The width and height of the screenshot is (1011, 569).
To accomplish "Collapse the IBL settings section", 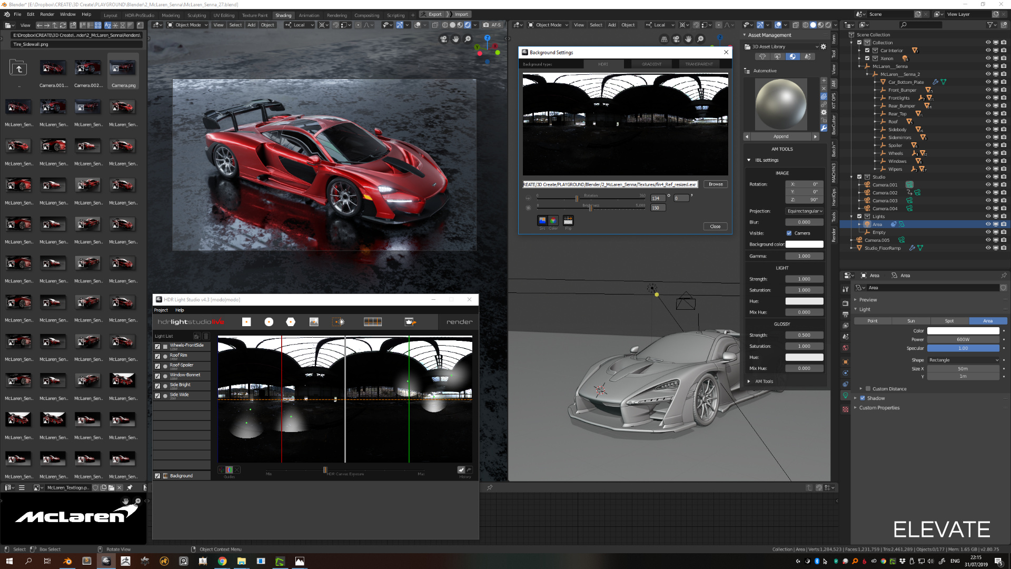I will point(749,160).
